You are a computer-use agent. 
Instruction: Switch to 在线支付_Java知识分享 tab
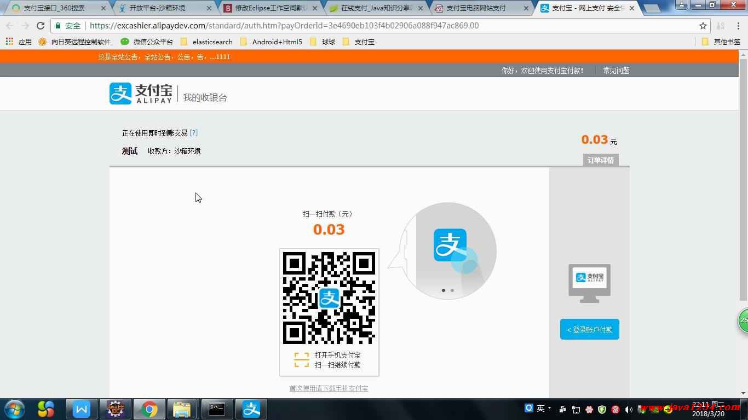coord(375,8)
